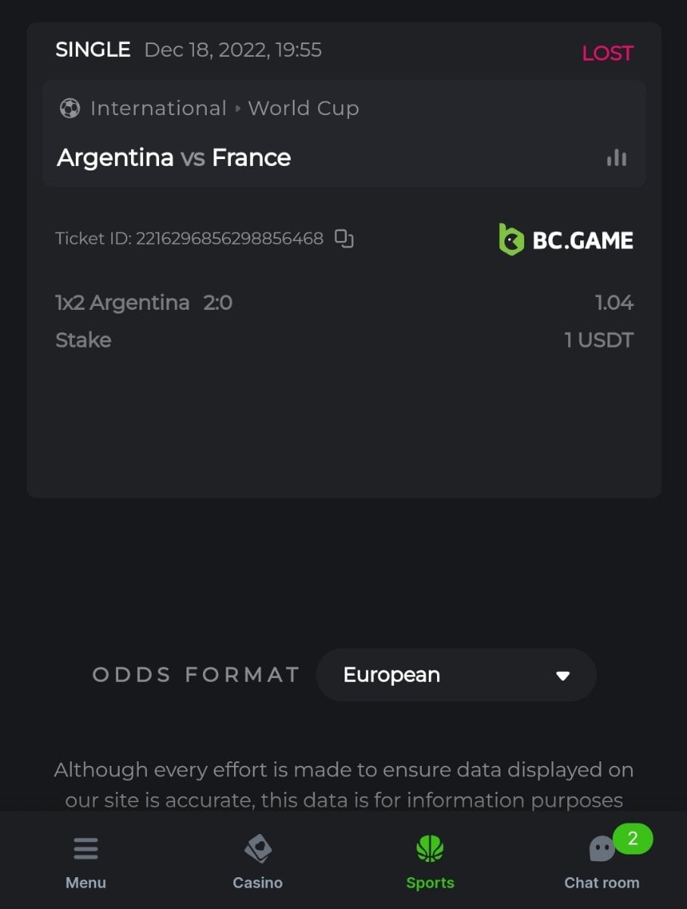Click the Menu tab label

86,882
